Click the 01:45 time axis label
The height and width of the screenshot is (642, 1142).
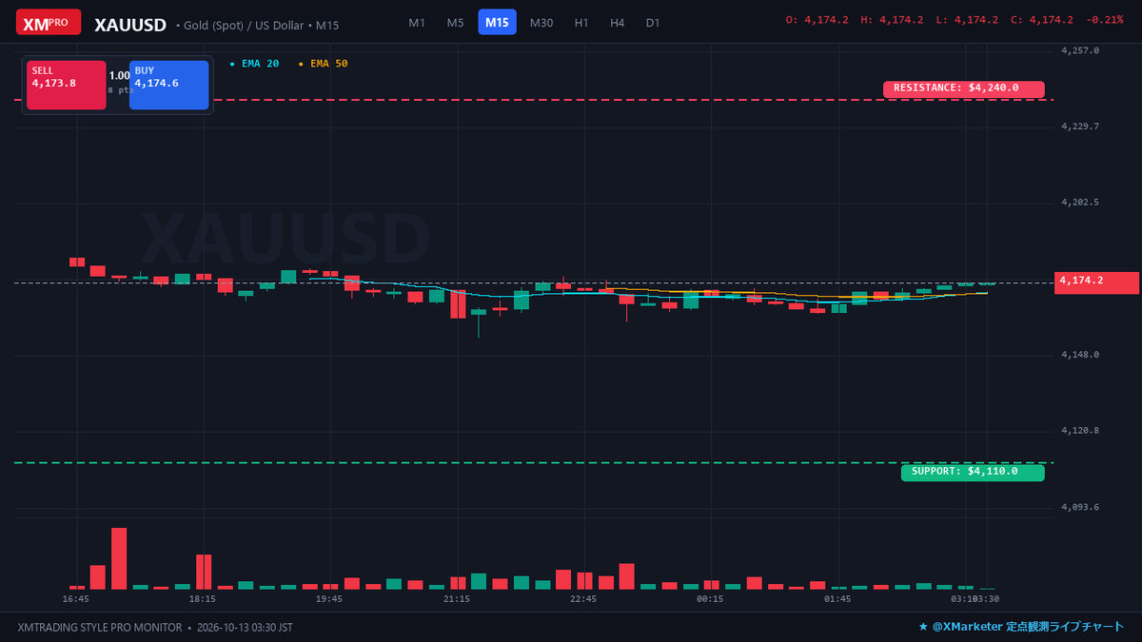[x=837, y=599]
